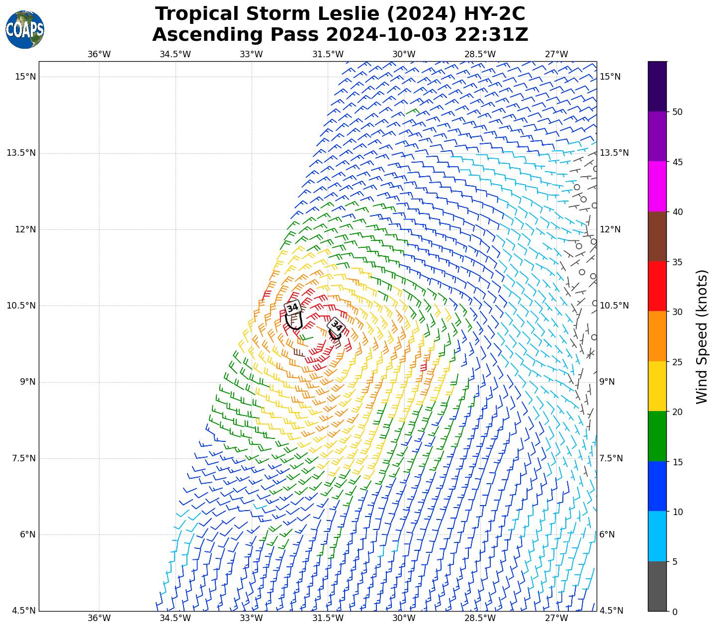The width and height of the screenshot is (716, 629).
Task: Click the Wind Speed (knots) colorbar label
Action: click(702, 336)
